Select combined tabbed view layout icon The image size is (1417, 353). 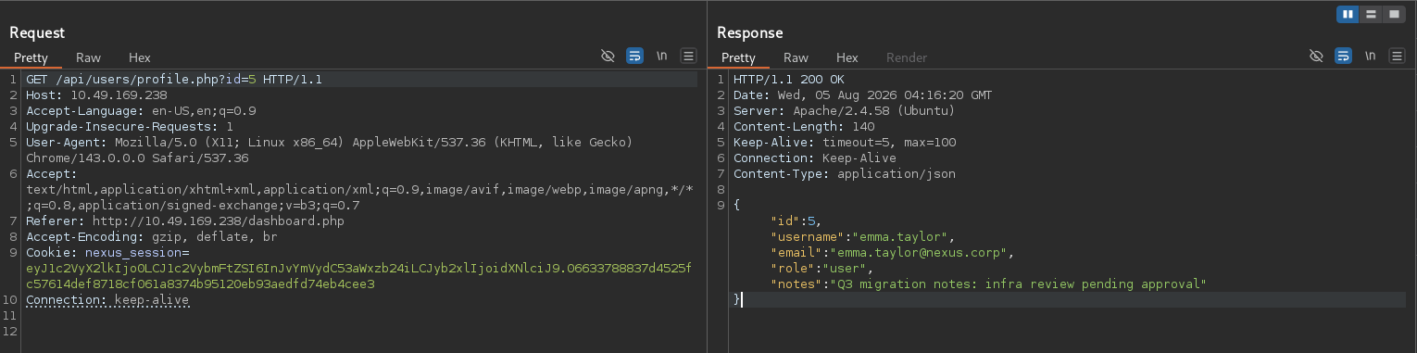pyautogui.click(x=1395, y=14)
